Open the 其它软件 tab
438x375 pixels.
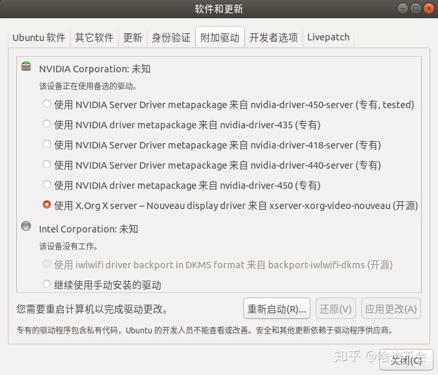coord(94,37)
